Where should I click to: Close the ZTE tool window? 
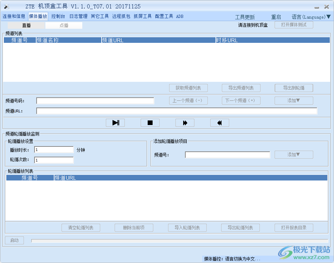(327, 7)
